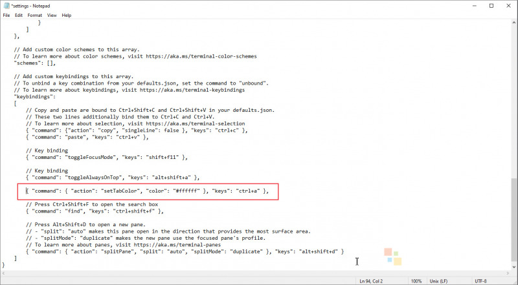Click the vertical scrollbar thumb
This screenshot has height=285, width=518.
514,220
